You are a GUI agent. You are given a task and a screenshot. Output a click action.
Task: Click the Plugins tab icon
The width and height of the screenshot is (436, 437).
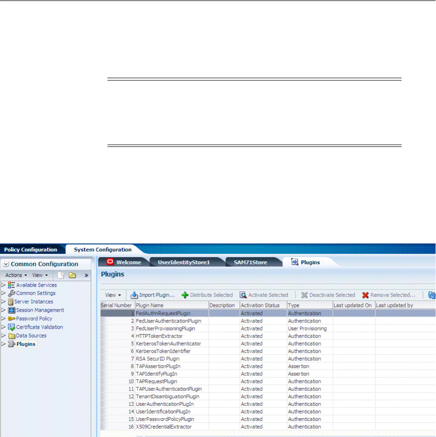295,262
